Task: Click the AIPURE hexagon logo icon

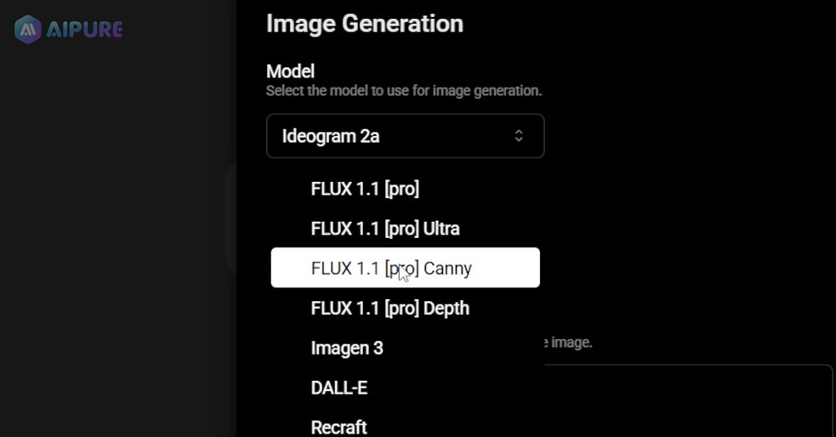Action: click(28, 29)
